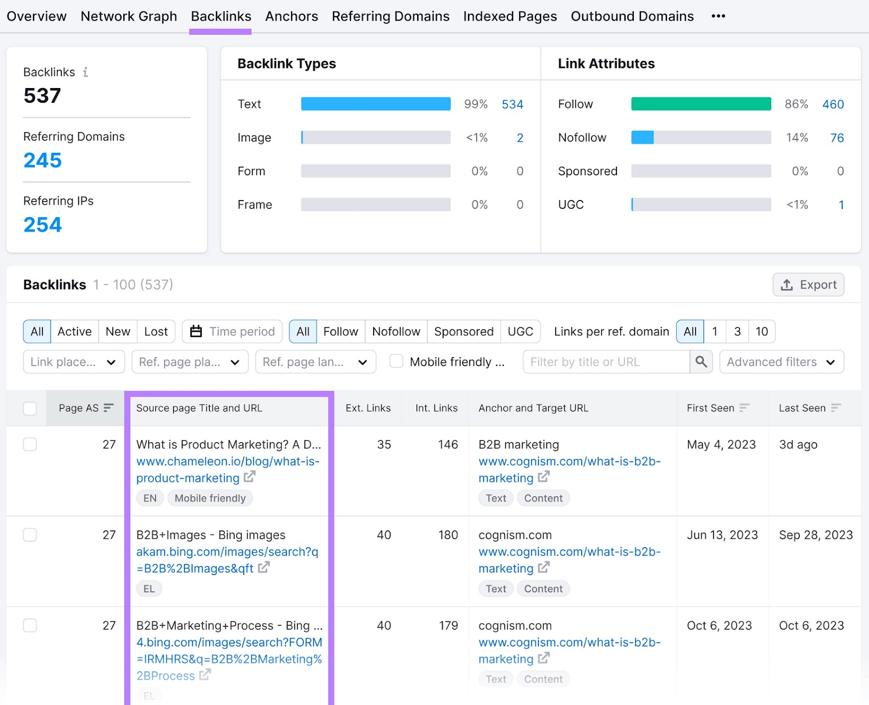Open the Referring Domains tab
869x705 pixels.
coord(391,16)
